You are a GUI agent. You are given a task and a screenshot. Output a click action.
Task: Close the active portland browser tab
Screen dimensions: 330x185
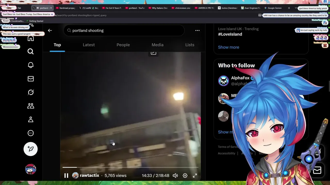51,8
